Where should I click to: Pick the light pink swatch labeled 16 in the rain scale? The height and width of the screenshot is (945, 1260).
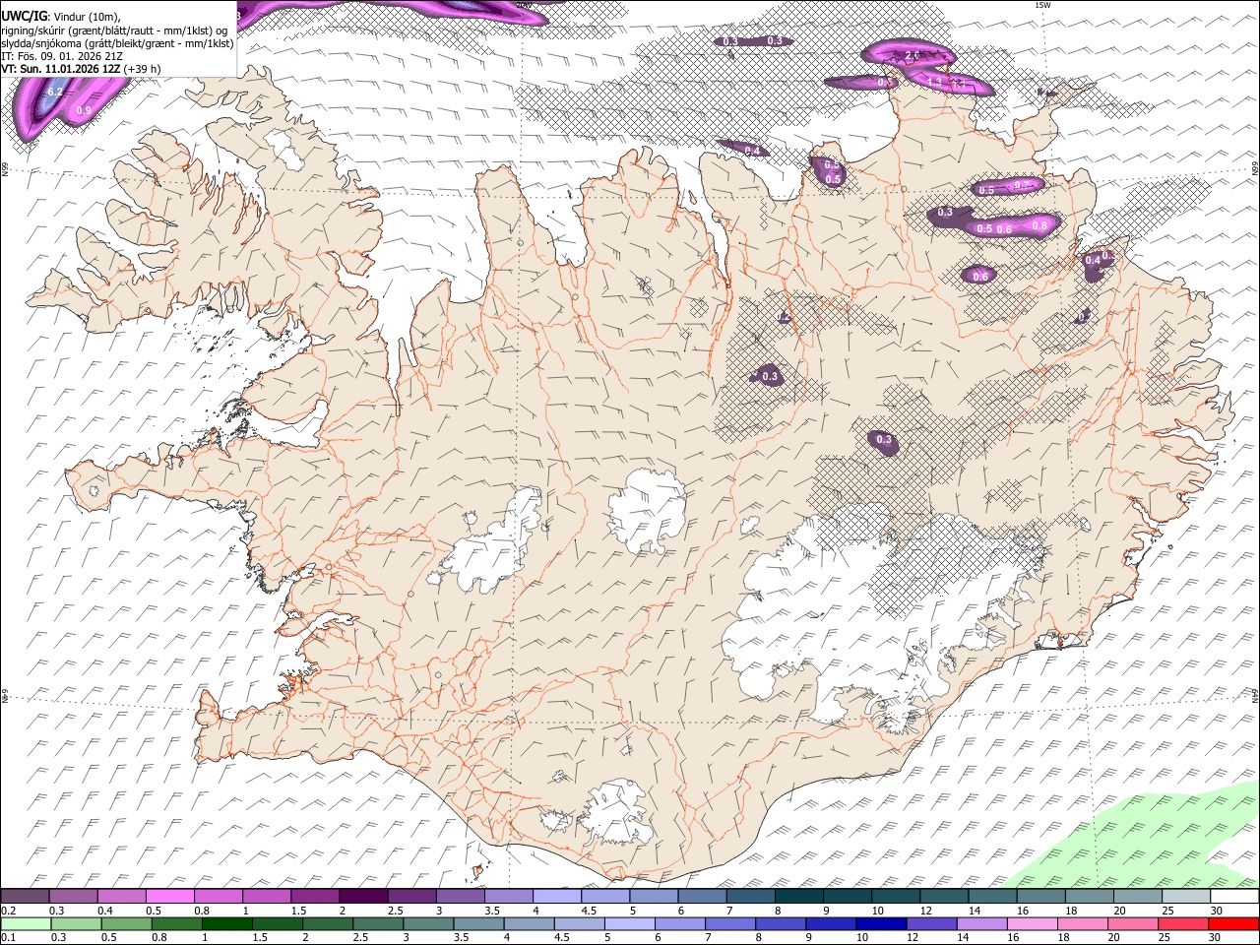(x=1032, y=923)
